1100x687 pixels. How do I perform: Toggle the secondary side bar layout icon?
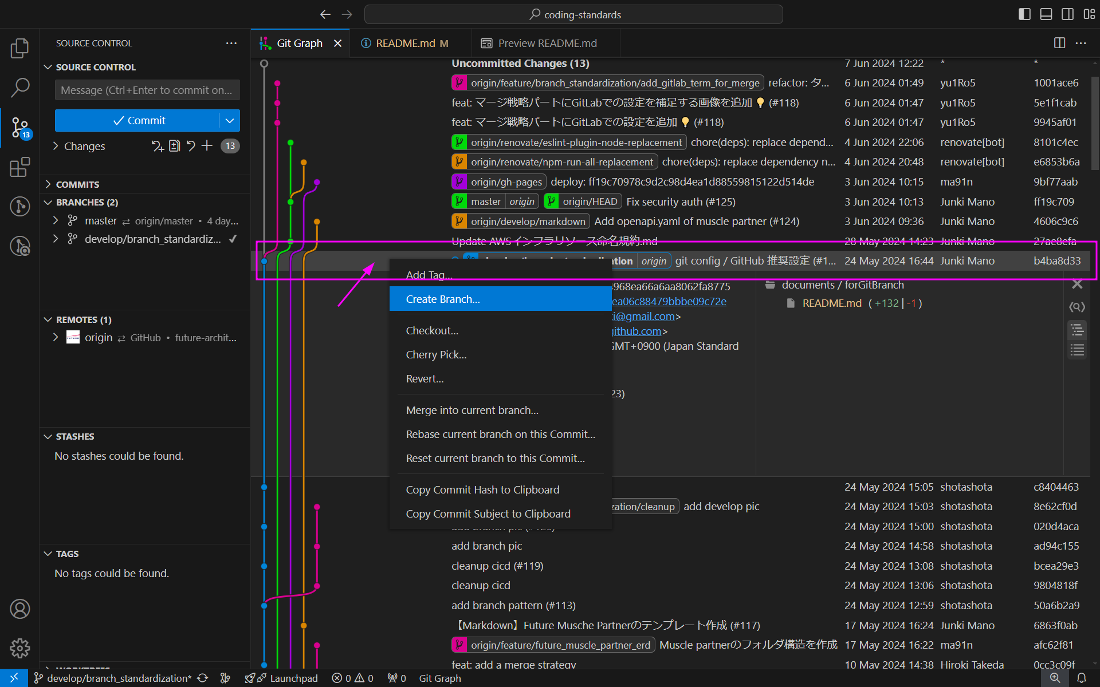[x=1068, y=14]
